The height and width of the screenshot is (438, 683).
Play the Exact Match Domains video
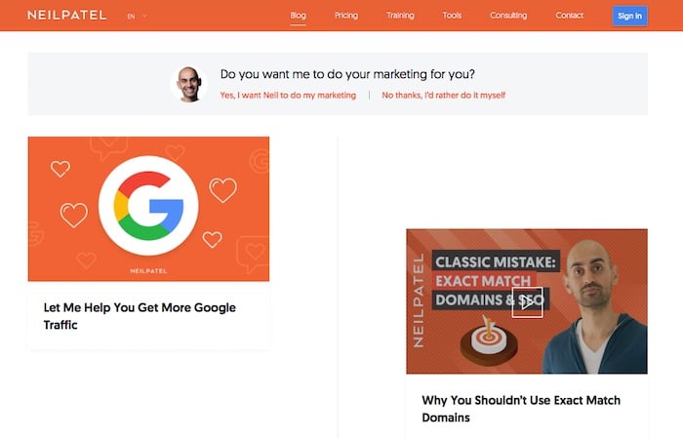pos(527,302)
